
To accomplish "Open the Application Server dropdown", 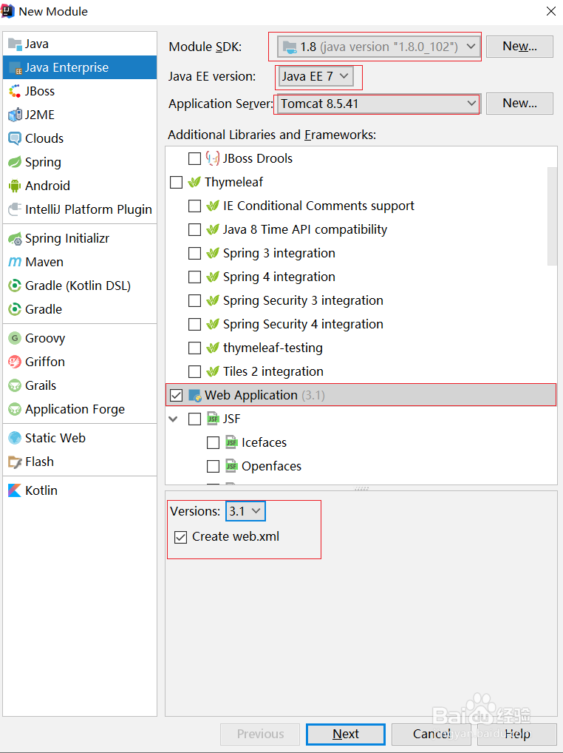I will (x=378, y=104).
